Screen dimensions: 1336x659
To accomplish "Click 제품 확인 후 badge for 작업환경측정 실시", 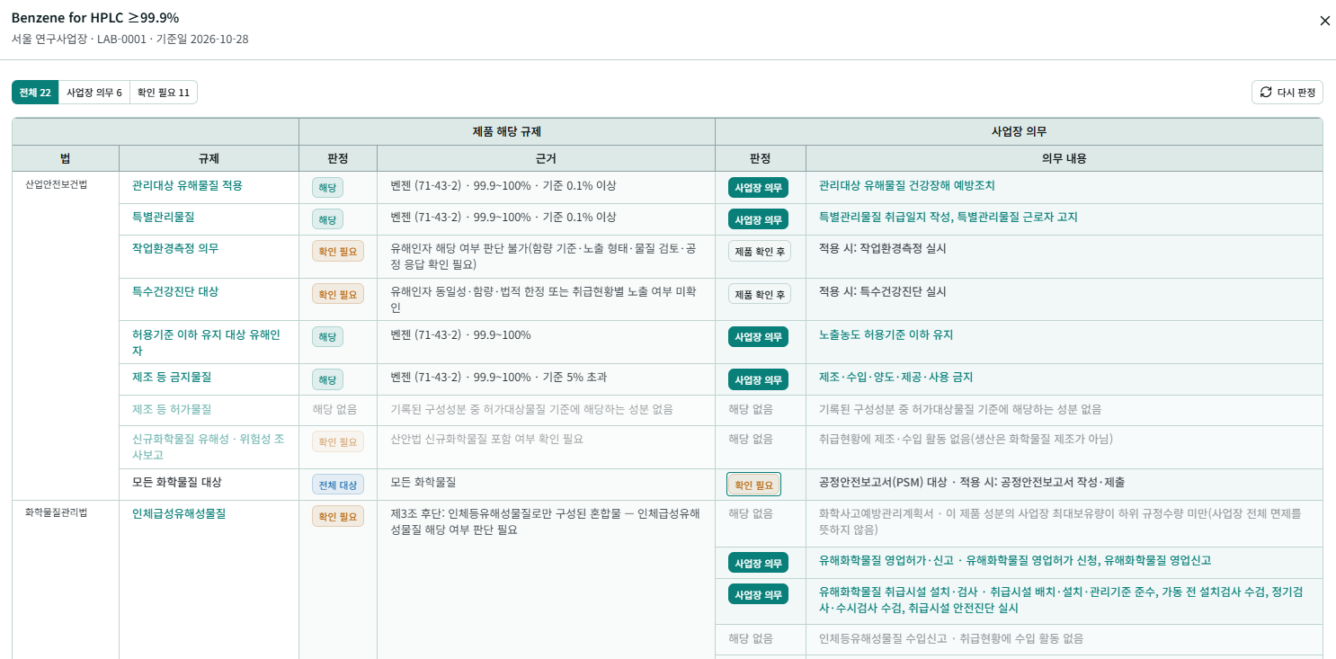I will click(x=760, y=251).
